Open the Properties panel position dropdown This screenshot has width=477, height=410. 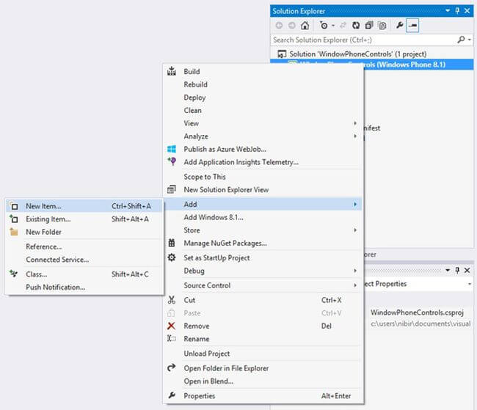click(x=448, y=270)
